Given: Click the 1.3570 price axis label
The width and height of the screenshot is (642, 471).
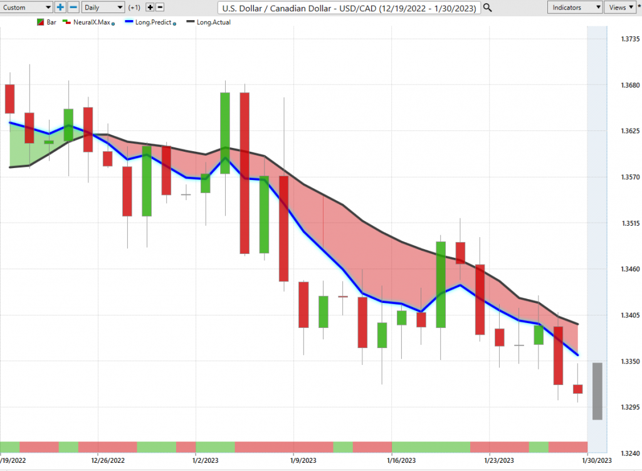Looking at the screenshot, I should click(630, 177).
